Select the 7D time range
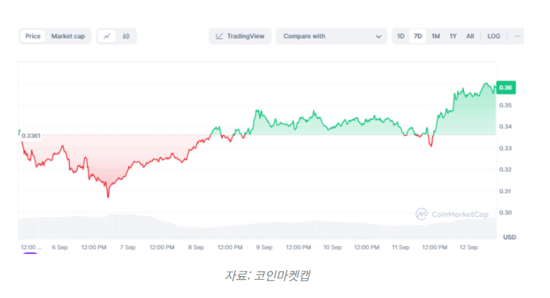Screen dimensions: 550x298 [418, 36]
